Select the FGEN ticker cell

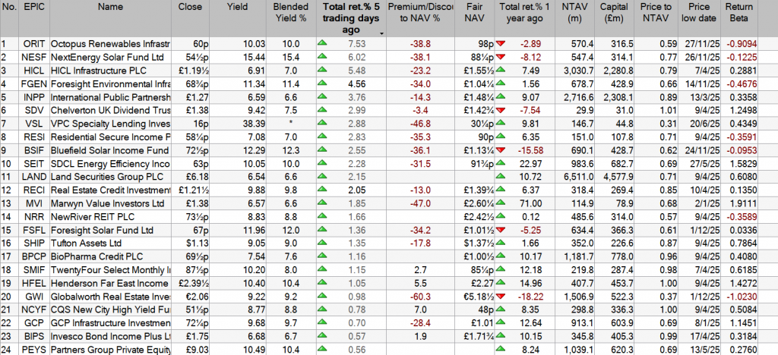coord(33,83)
